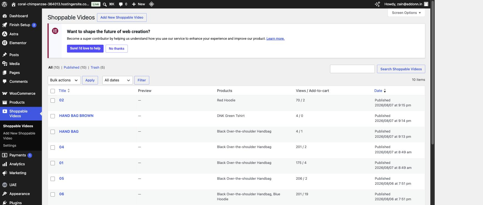The height and width of the screenshot is (205, 483).
Task: Check the box for video 06
Action: point(53,194)
